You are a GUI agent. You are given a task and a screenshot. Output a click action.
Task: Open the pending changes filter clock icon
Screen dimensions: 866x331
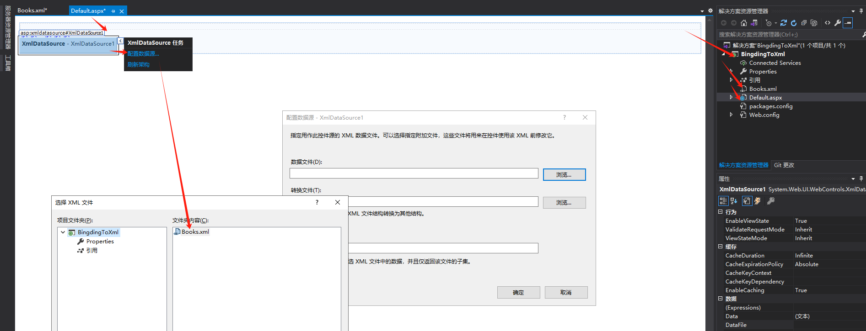coord(769,23)
